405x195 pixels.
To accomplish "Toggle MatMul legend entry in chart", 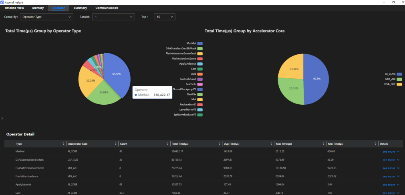I will 194,43.
